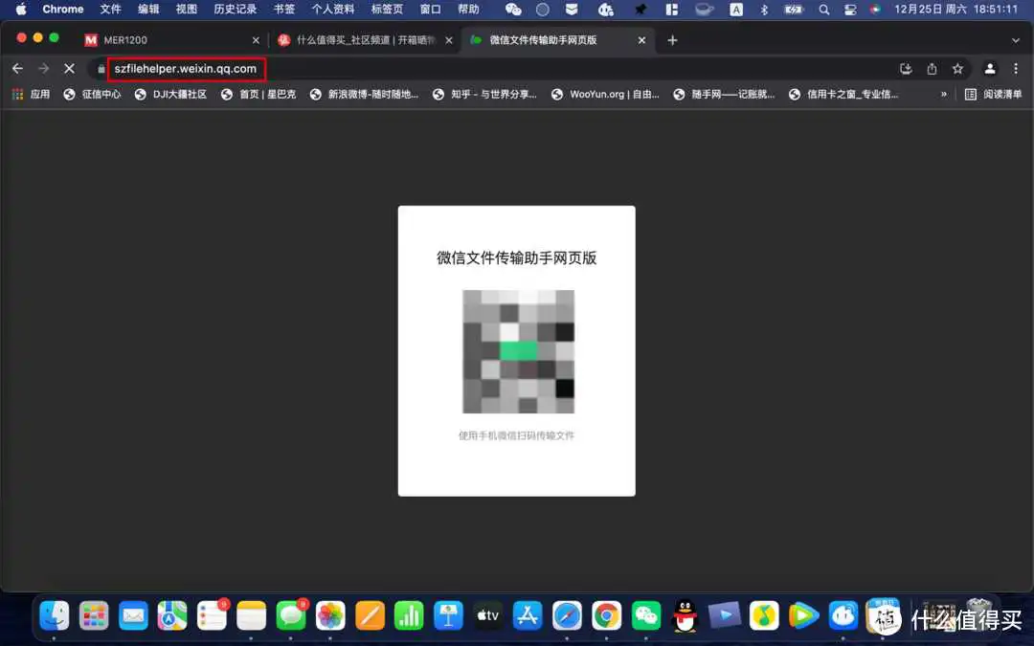Open WeChat from the Dock
Viewport: 1034px width, 646px height.
[x=645, y=616]
